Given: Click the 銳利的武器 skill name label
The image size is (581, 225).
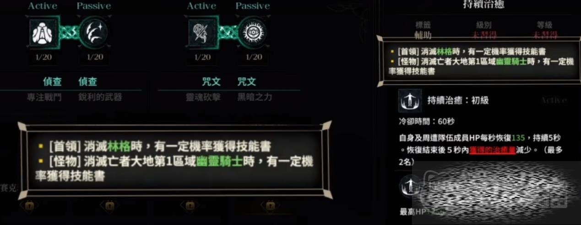Looking at the screenshot, I should (x=100, y=97).
